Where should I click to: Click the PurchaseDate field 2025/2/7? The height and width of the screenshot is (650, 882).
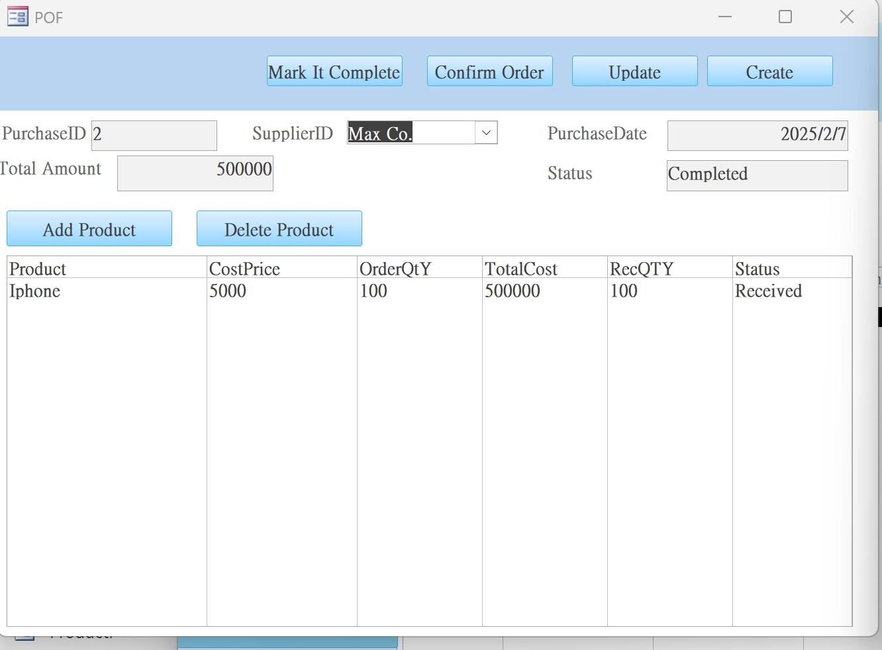coord(758,135)
